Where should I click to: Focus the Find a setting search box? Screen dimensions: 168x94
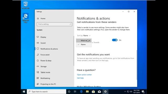(x=54, y=24)
